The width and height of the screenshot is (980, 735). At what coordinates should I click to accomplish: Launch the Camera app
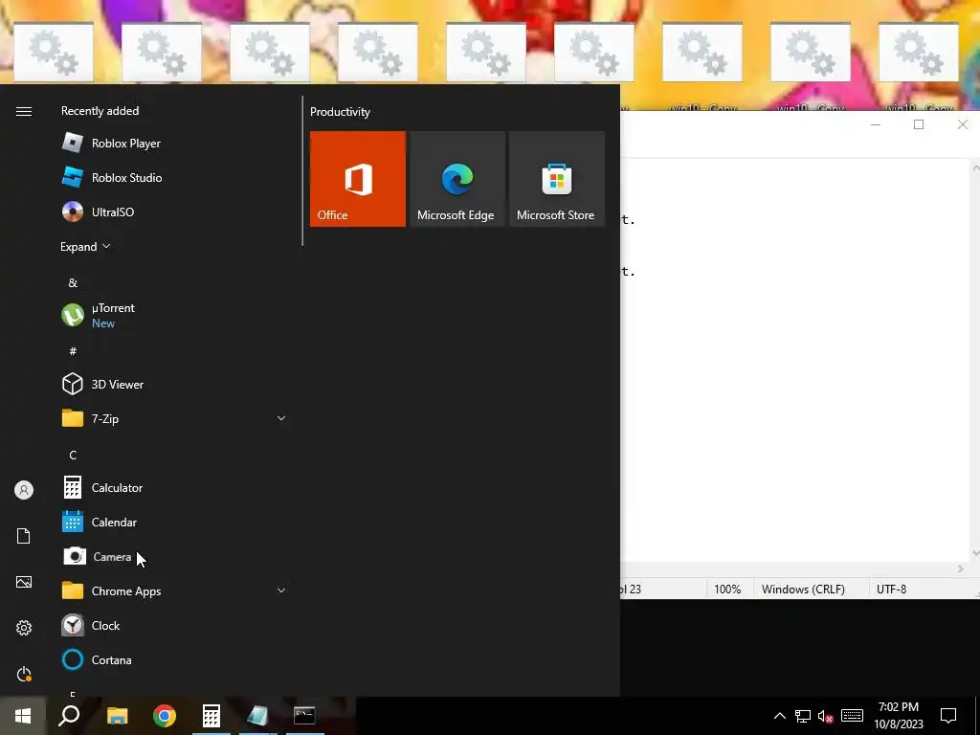(x=173, y=556)
